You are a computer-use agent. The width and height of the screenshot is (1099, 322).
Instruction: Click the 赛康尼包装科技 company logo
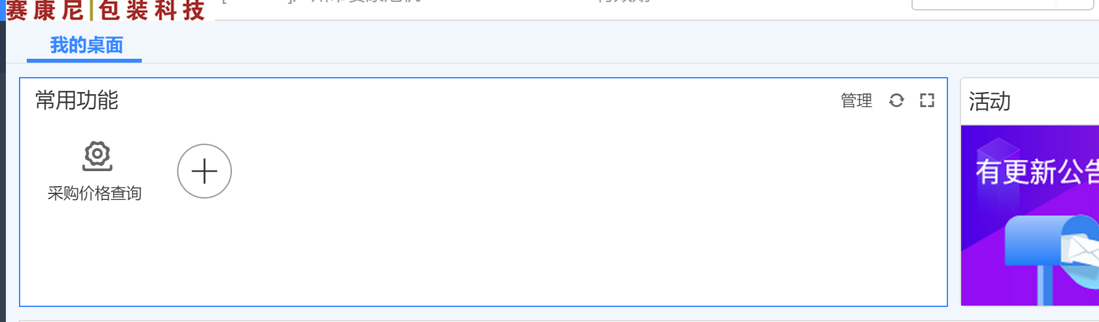(x=107, y=10)
